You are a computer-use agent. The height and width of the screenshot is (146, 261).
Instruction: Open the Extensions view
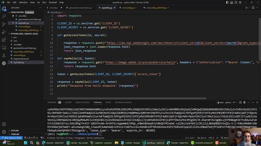pos(4,40)
